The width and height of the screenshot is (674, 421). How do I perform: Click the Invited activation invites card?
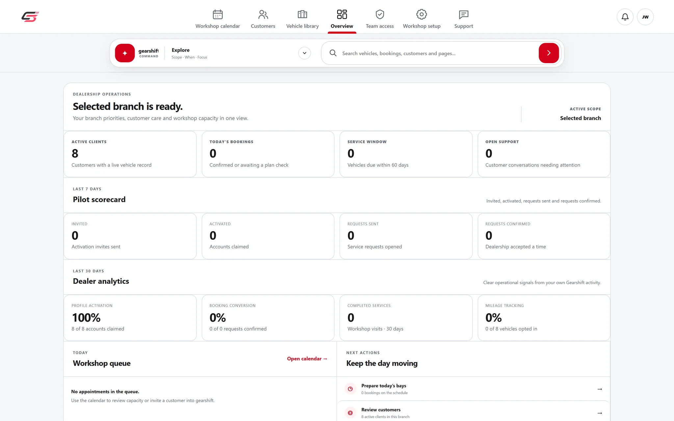(x=130, y=236)
